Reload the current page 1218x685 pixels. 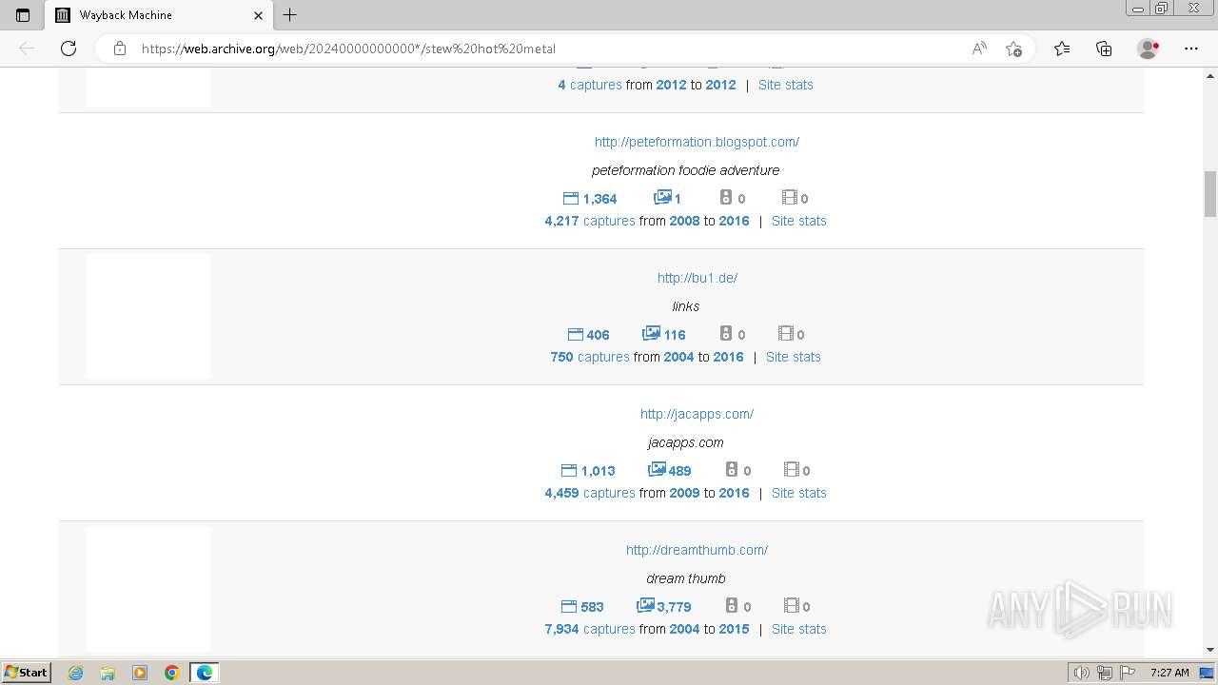pos(69,49)
